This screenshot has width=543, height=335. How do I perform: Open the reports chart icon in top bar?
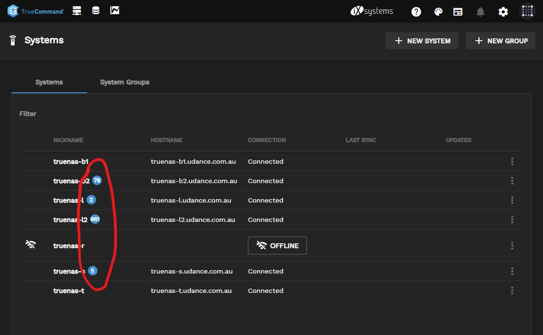click(x=114, y=11)
